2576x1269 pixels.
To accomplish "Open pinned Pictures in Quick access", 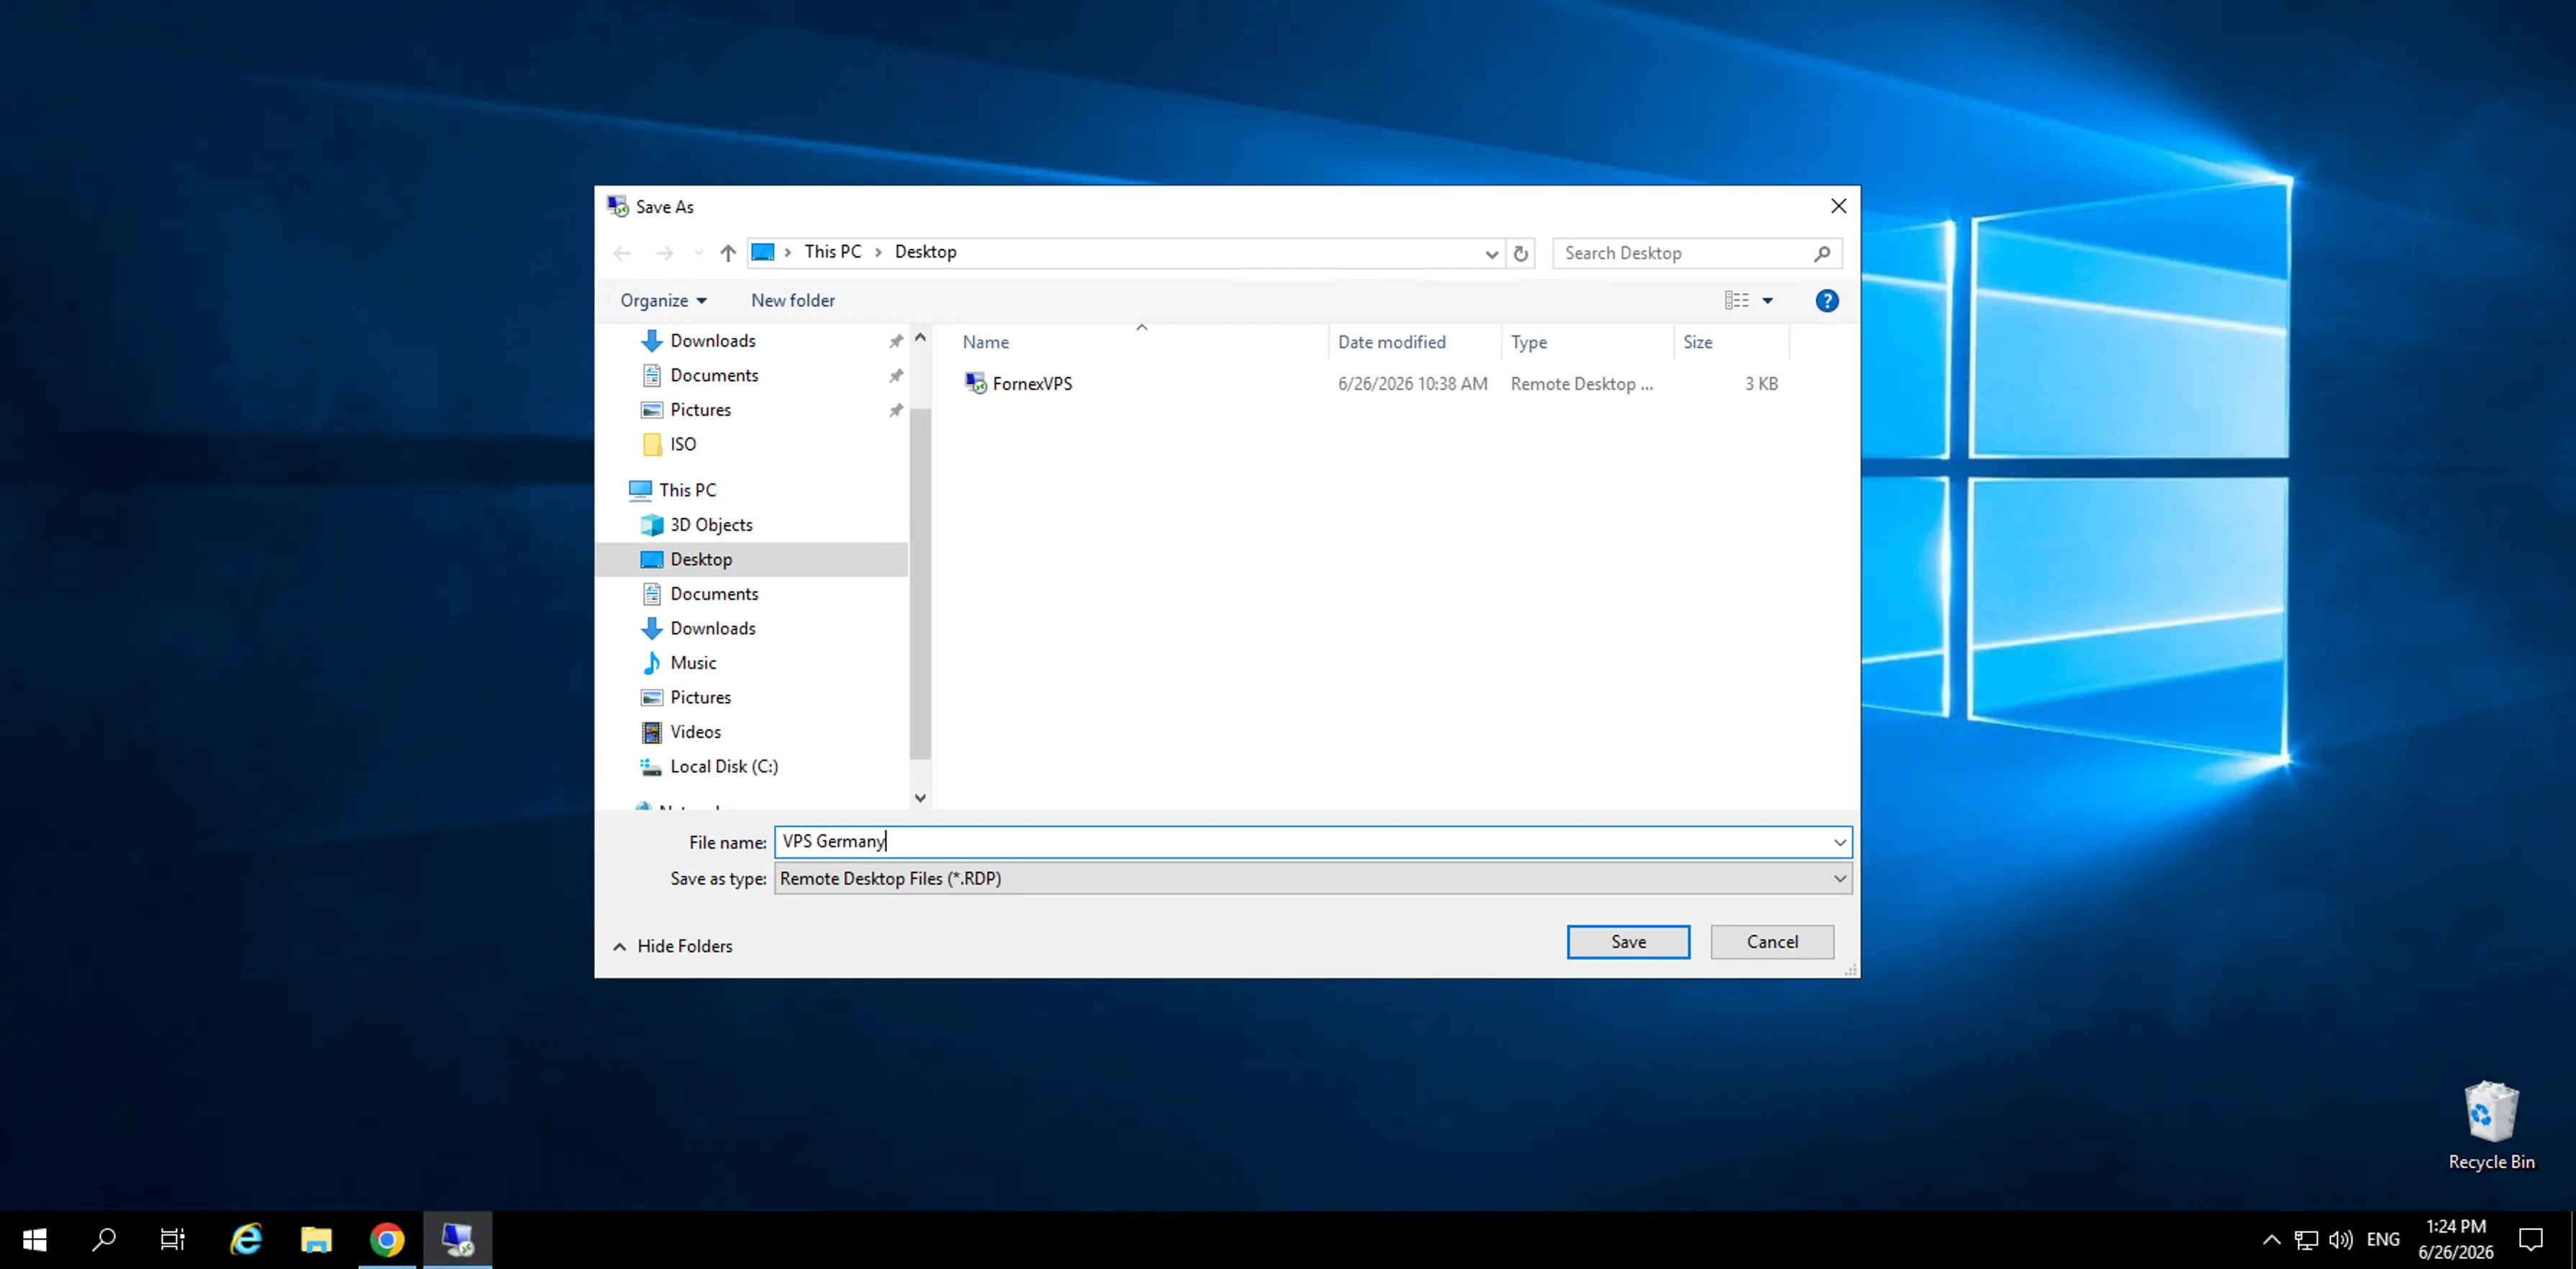I will pos(700,410).
